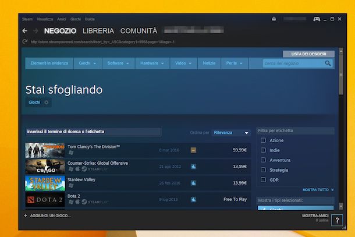Click the review icon for Counter-Strike
Viewport: 355px width, 237px height.
pos(193,167)
